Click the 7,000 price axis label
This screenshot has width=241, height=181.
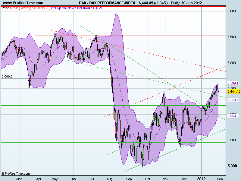(x=232, y=63)
